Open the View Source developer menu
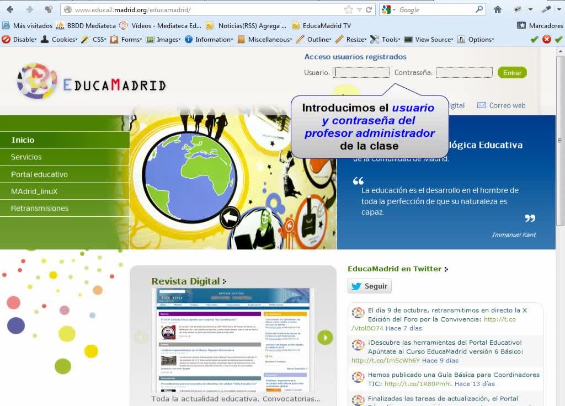Viewport: 565px width, 406px height. tap(429, 39)
